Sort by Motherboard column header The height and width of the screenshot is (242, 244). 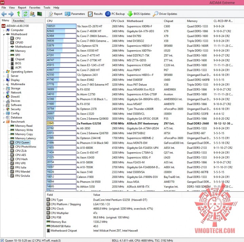(144, 21)
